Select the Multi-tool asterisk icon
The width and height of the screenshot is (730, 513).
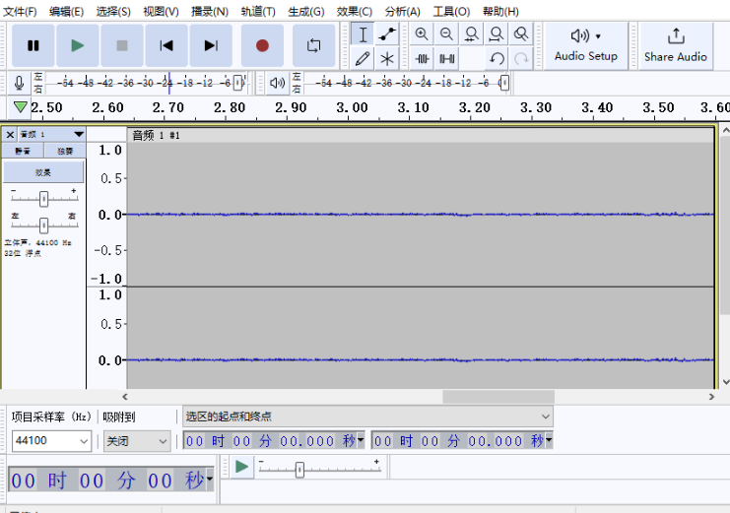pyautogui.click(x=387, y=59)
